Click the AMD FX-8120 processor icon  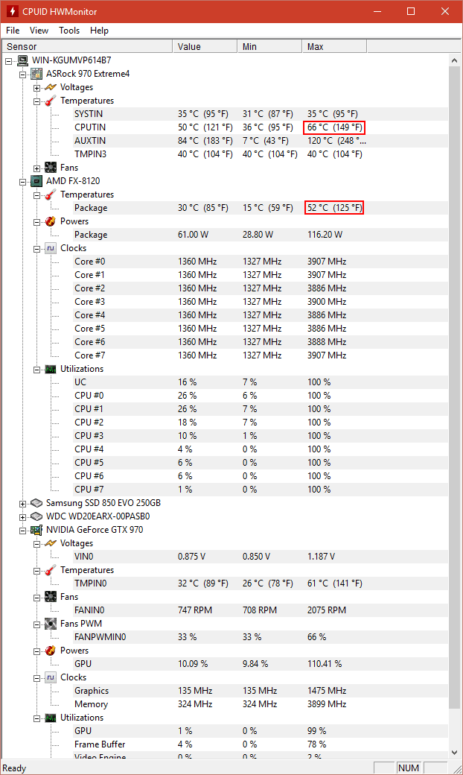coord(36,181)
